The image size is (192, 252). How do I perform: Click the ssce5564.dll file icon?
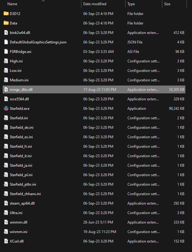click(6, 99)
